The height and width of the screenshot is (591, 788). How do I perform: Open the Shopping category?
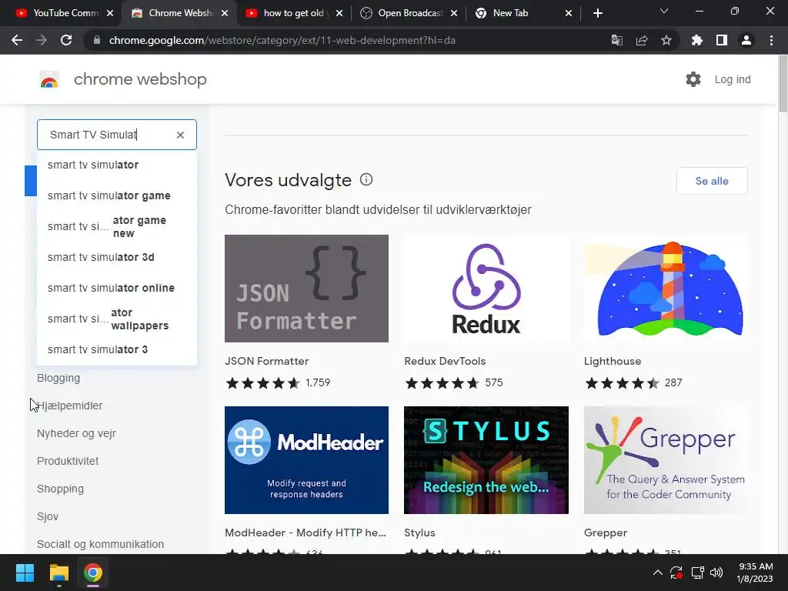click(60, 489)
